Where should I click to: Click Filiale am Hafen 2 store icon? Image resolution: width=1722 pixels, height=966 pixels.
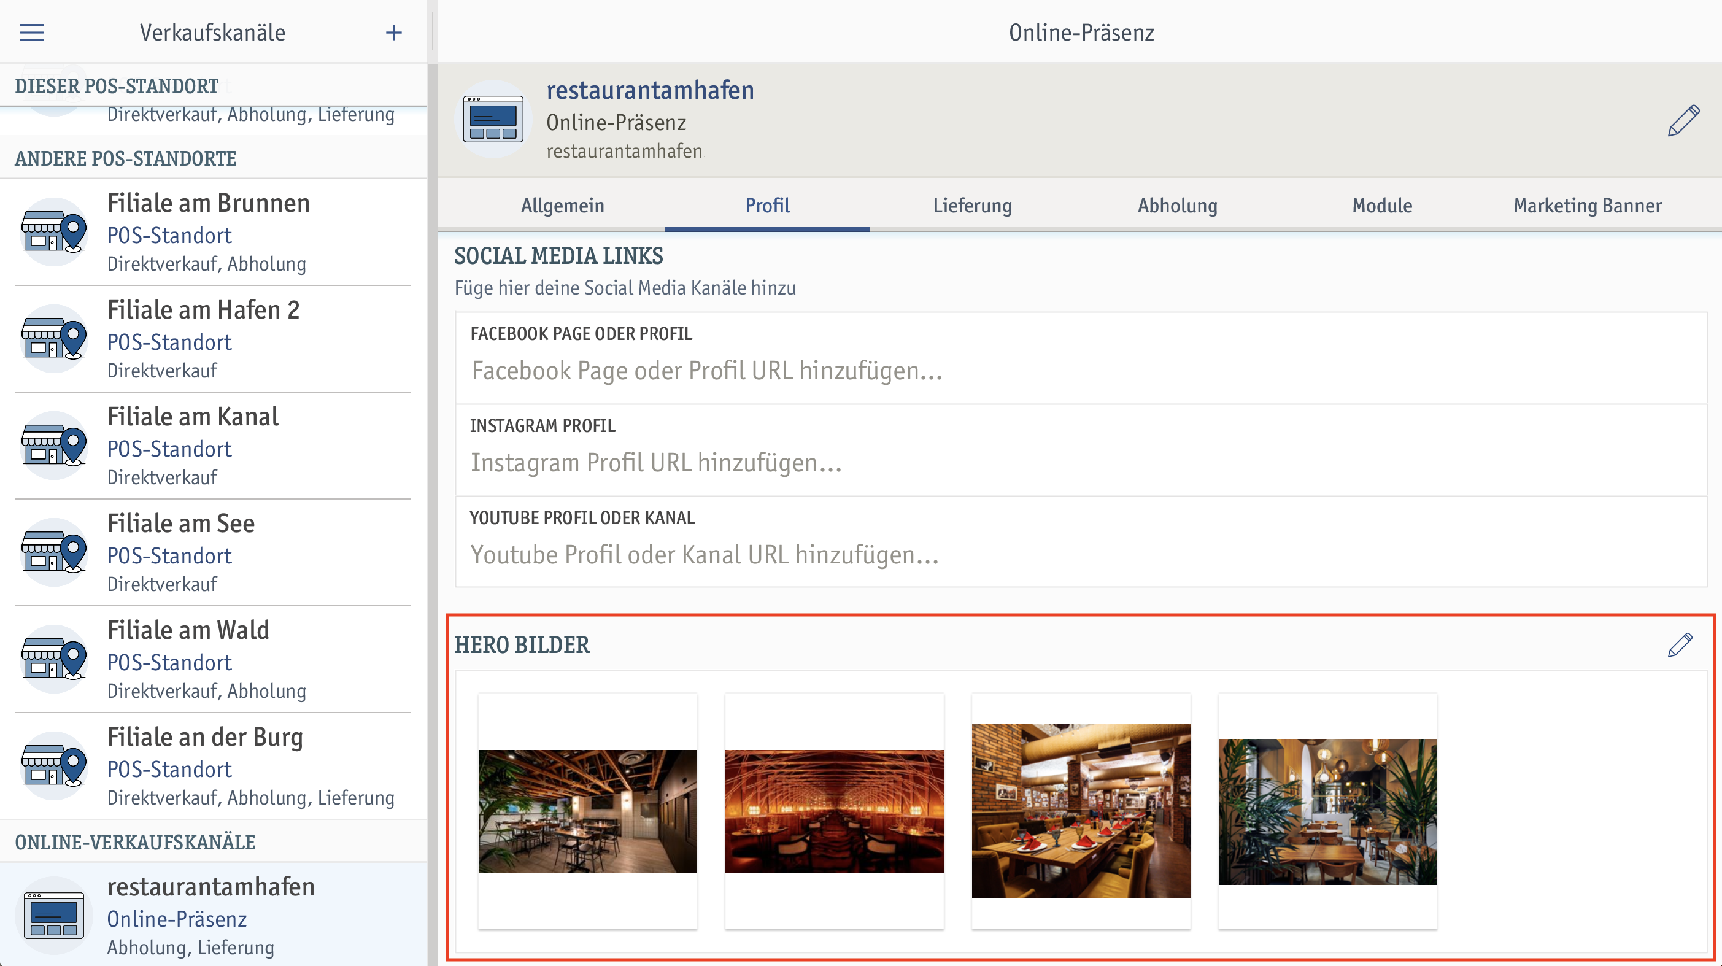[53, 339]
